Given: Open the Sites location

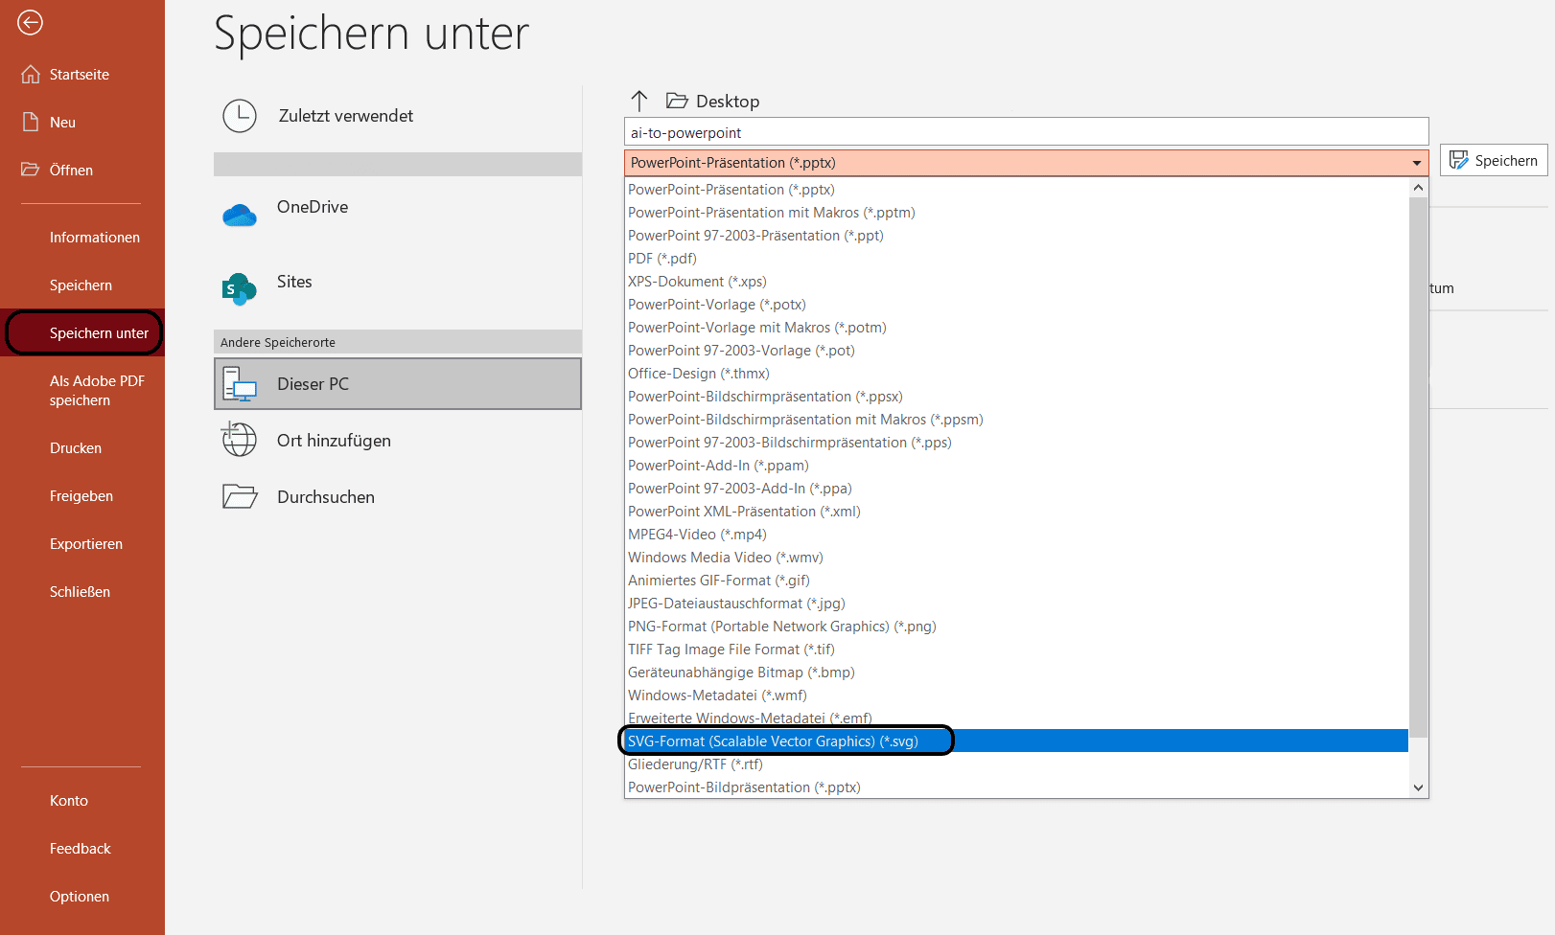Looking at the screenshot, I should point(238,288).
